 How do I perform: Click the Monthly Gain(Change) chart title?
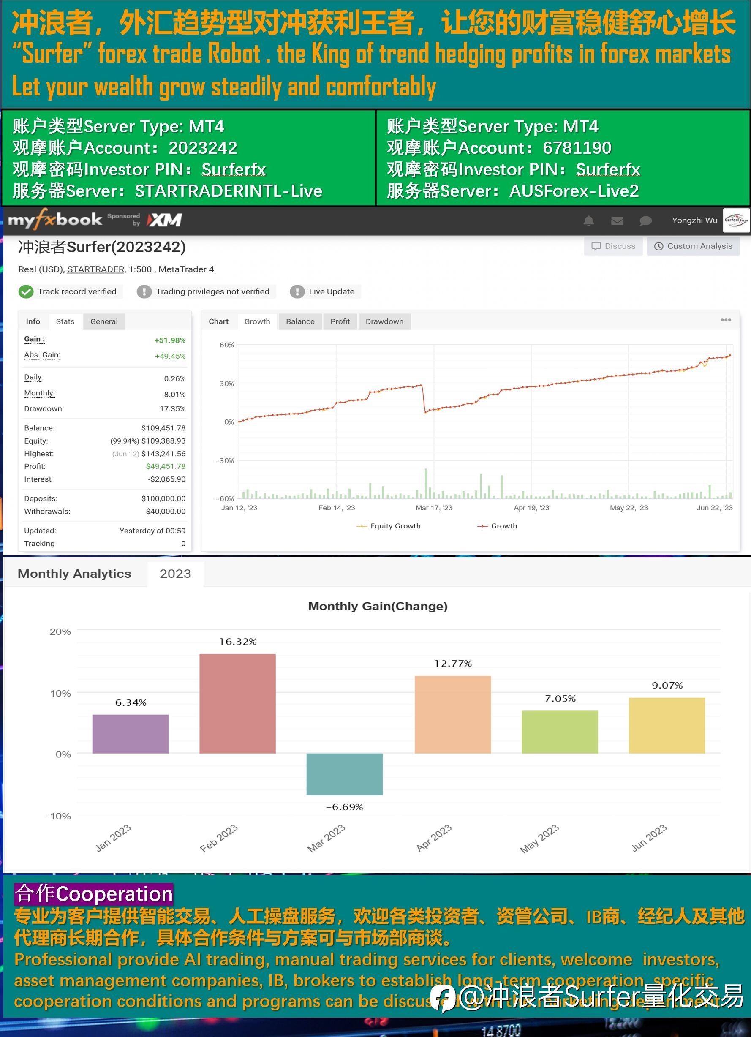click(x=378, y=606)
